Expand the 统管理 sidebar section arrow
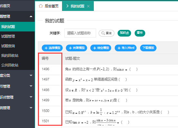Viewport: 178px width, 128px height. pyautogui.click(x=31, y=108)
